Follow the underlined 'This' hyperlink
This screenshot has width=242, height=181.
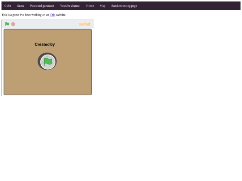coord(52,15)
